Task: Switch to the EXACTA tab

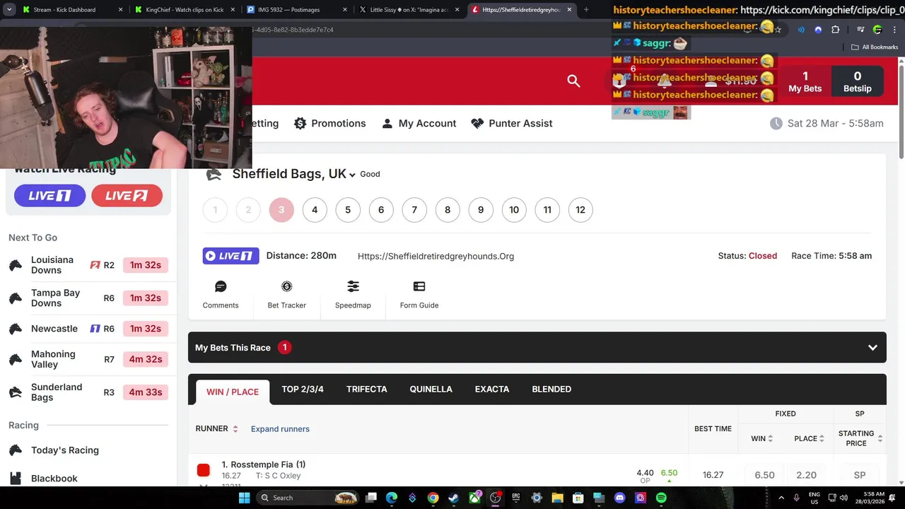Action: coord(492,390)
